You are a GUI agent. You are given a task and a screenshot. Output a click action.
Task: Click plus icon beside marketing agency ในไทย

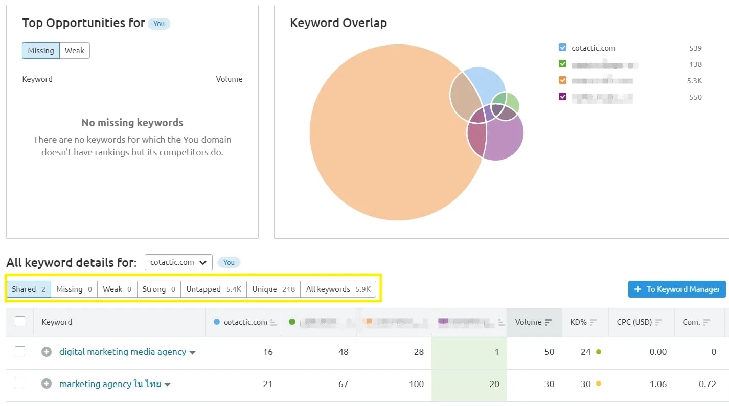click(47, 384)
